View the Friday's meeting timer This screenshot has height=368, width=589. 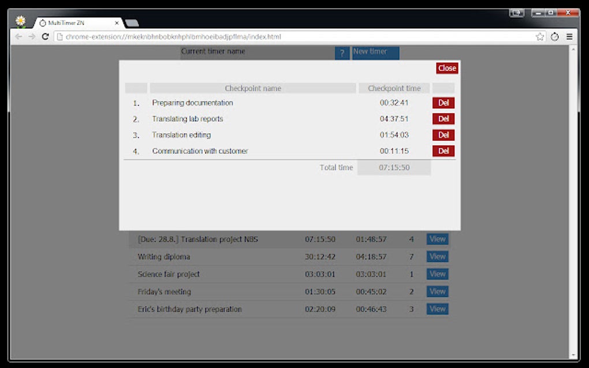coord(437,291)
